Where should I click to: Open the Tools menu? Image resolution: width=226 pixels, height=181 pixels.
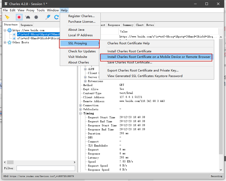(x=40, y=10)
